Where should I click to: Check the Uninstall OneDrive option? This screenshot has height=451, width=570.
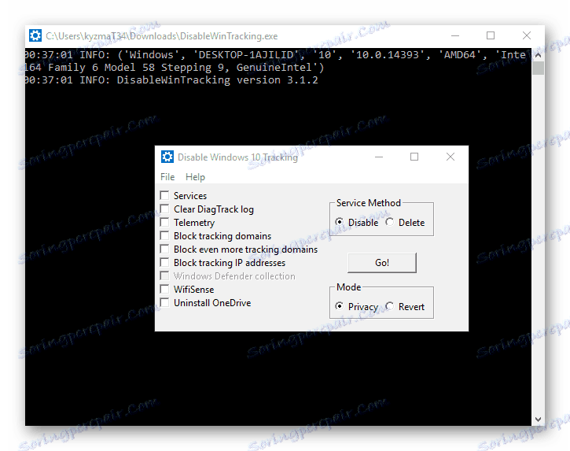tap(164, 303)
